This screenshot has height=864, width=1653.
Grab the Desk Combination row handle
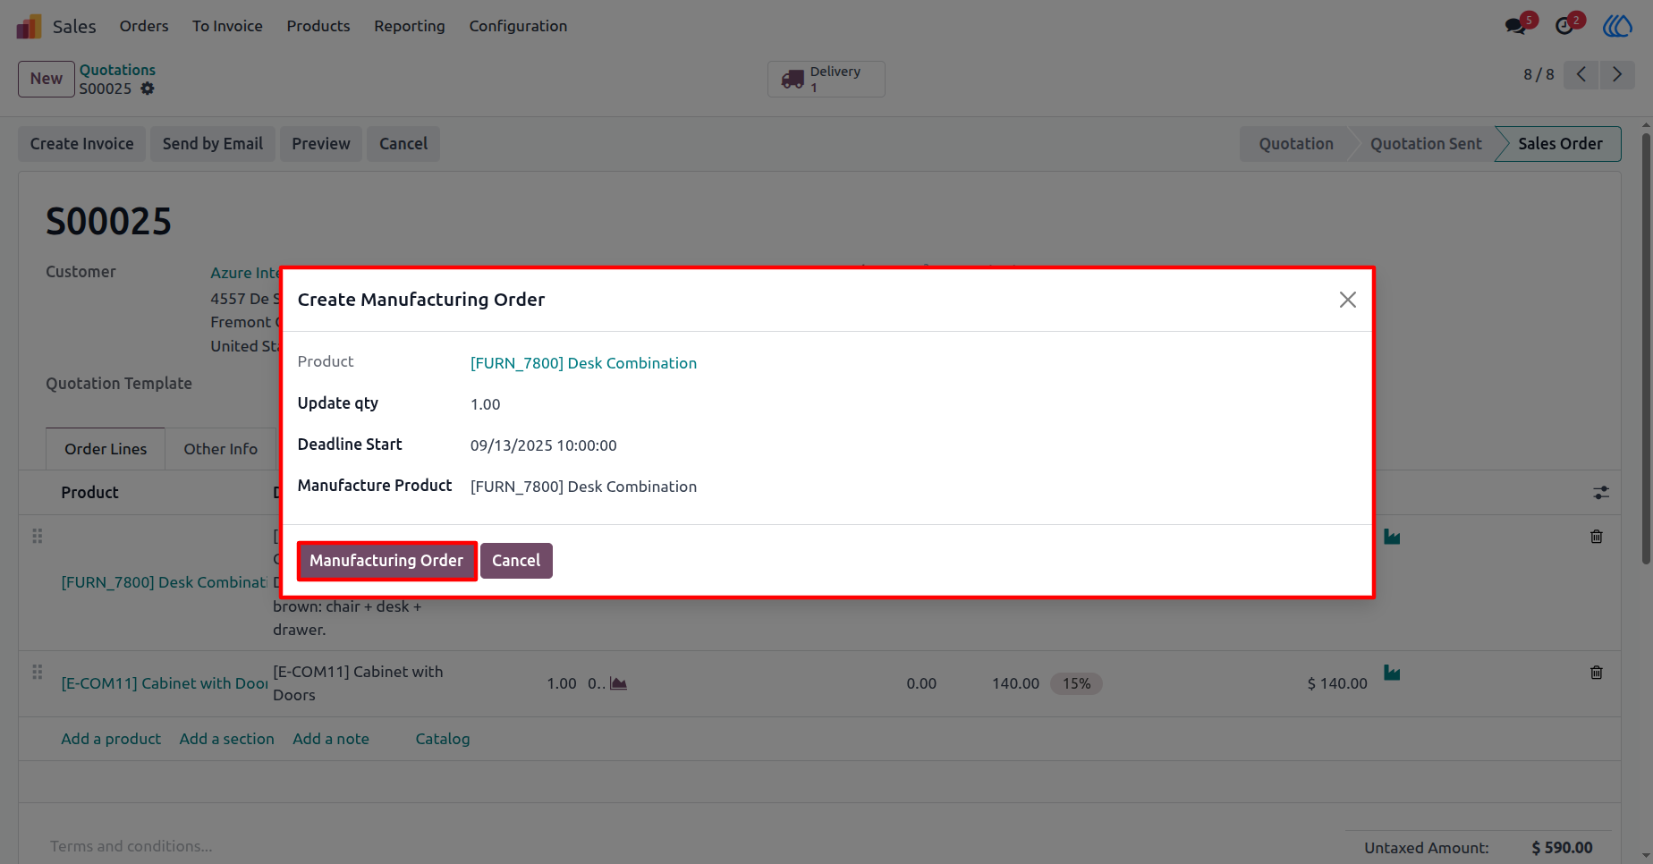[38, 536]
